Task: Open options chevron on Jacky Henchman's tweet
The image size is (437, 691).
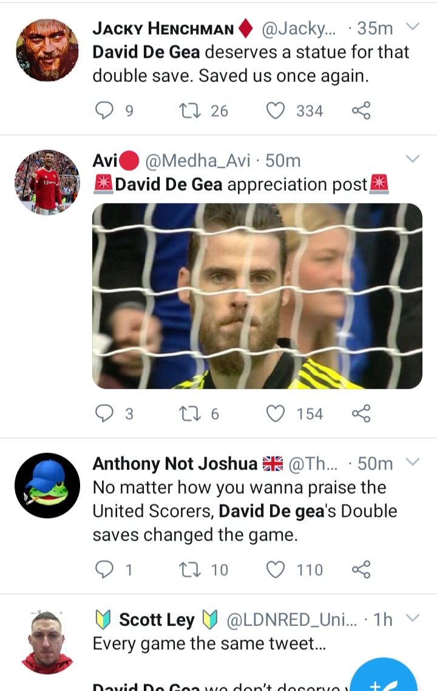Action: pyautogui.click(x=412, y=27)
